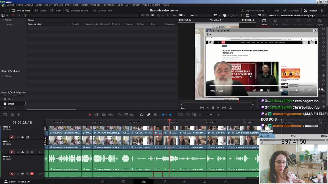Zoom out timeline with minus button
Screen dimensions: 328x184
200,115
